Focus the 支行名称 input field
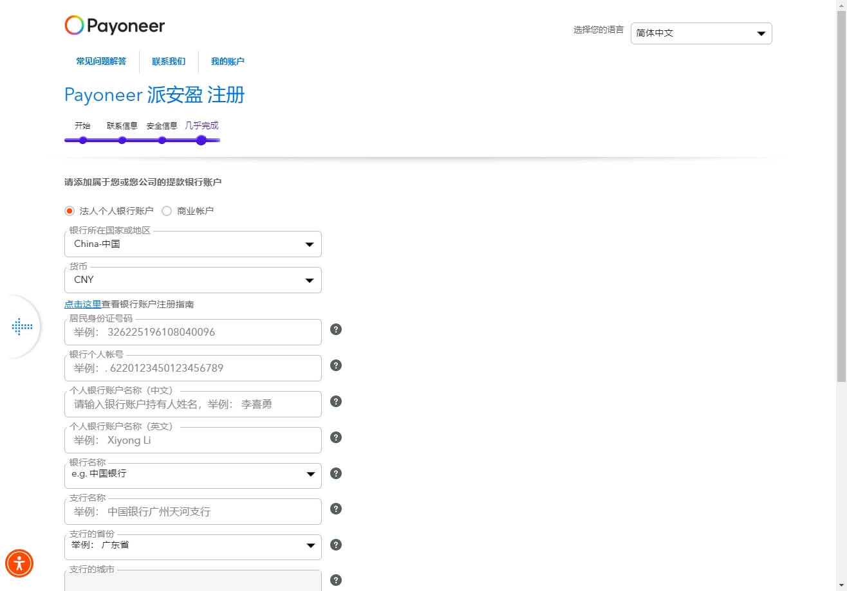The height and width of the screenshot is (591, 847). point(193,512)
